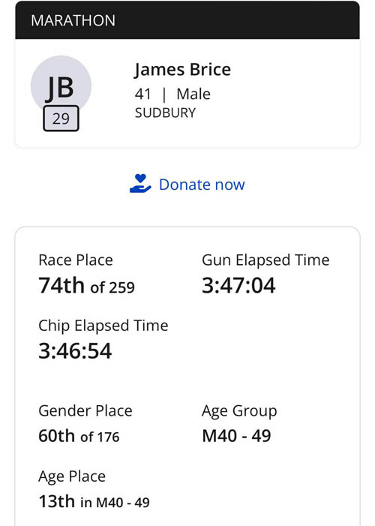The height and width of the screenshot is (526, 375).
Task: Select the 74th of 259 result
Action: coord(86,285)
